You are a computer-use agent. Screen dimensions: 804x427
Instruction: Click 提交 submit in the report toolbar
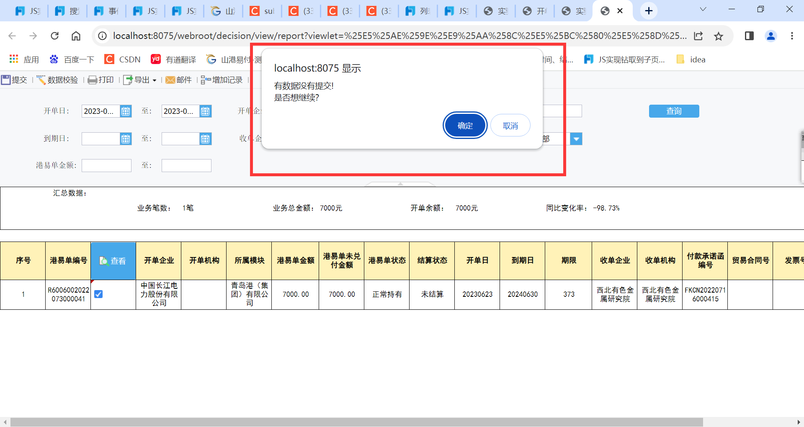(14, 80)
